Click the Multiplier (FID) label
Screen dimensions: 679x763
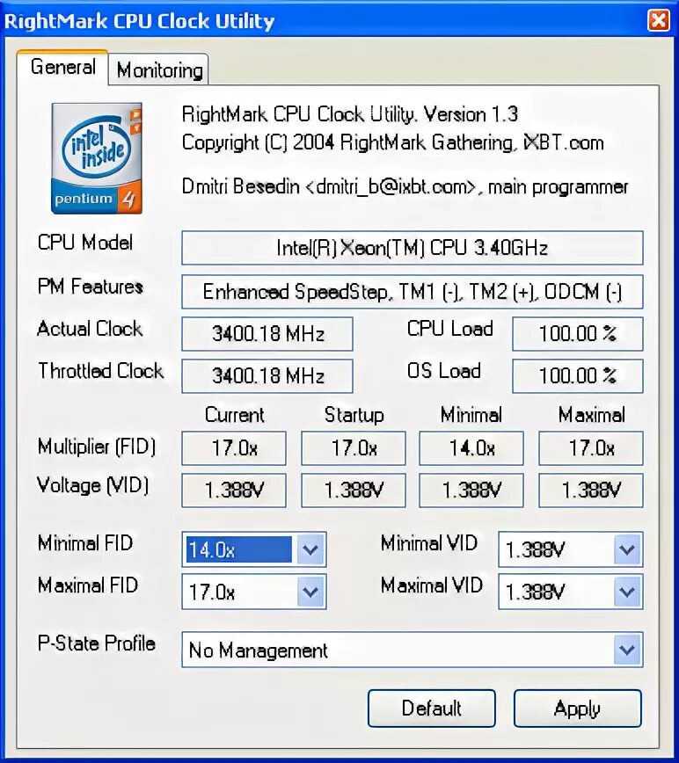tap(97, 447)
